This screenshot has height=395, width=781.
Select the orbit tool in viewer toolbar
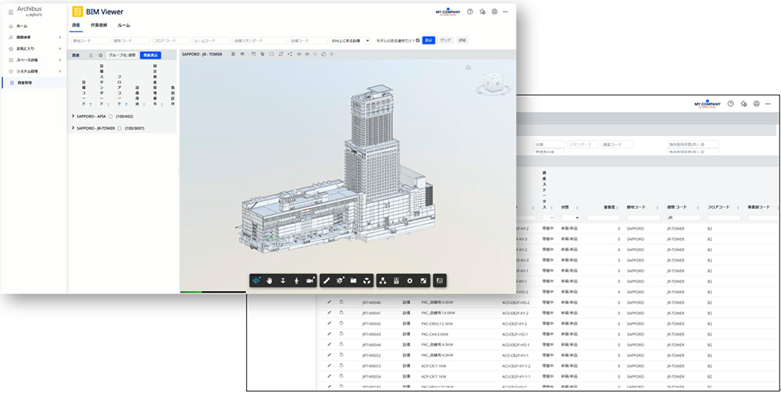click(x=256, y=279)
